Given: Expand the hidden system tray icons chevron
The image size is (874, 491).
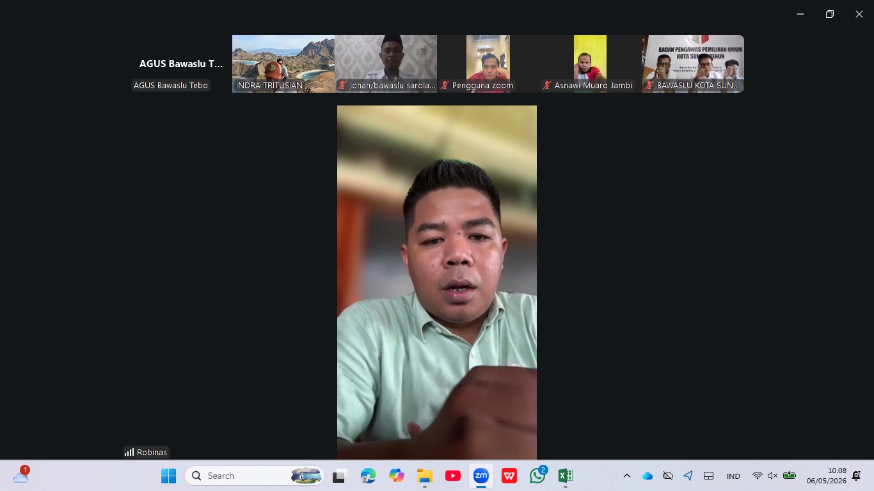Looking at the screenshot, I should coord(627,476).
